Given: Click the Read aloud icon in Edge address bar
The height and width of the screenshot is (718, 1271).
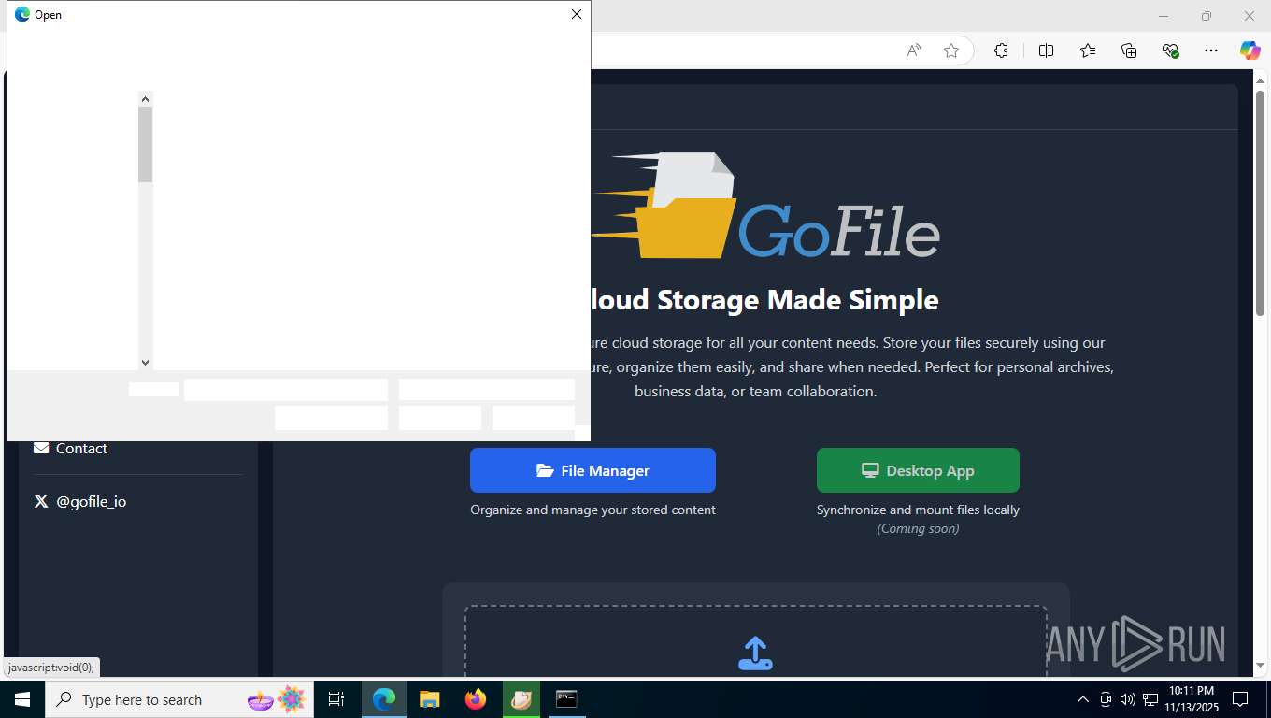Looking at the screenshot, I should click(914, 50).
